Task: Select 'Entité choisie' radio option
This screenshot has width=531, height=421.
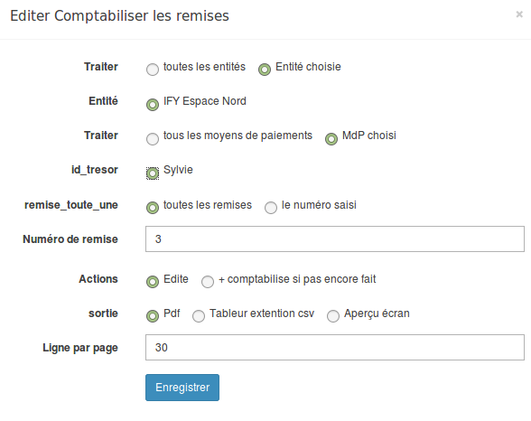Action: pos(265,70)
